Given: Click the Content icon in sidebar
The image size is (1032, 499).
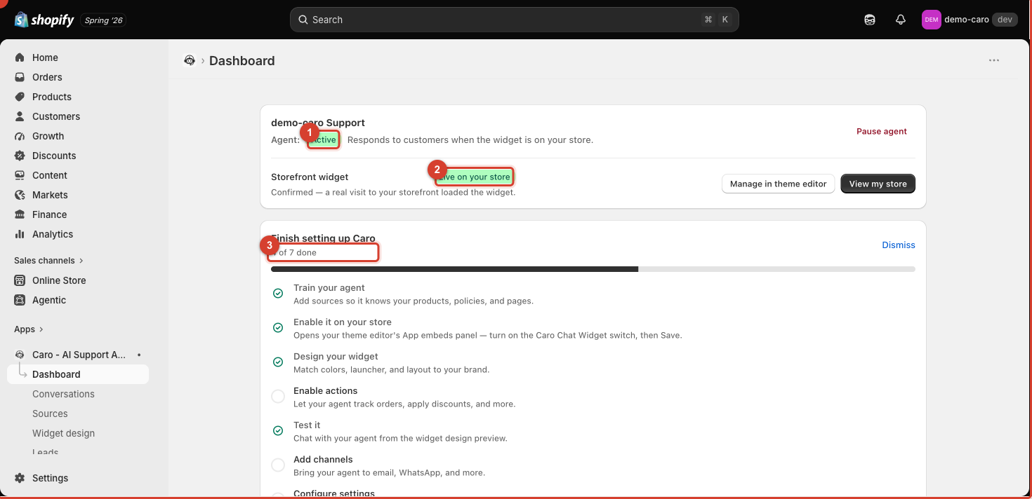Looking at the screenshot, I should coord(20,175).
